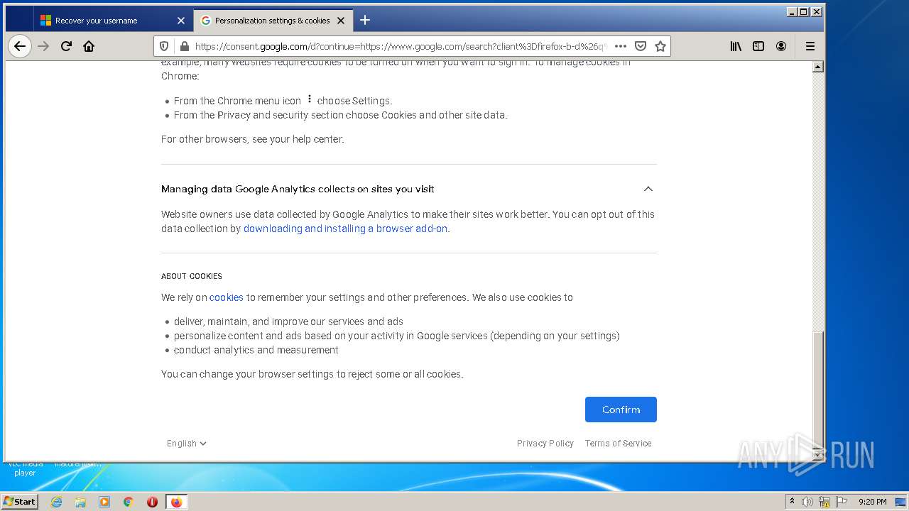The width and height of the screenshot is (909, 511).
Task: Go back to the previous page
Action: coord(20,46)
